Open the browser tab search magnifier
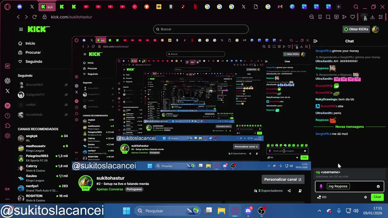 point(356,7)
